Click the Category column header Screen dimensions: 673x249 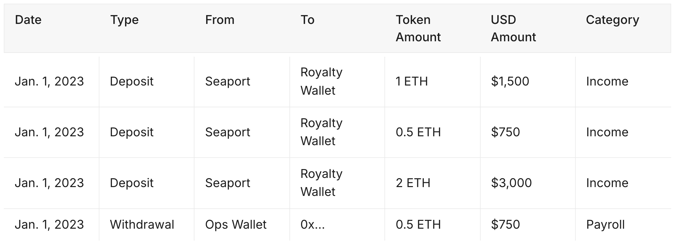tap(612, 20)
